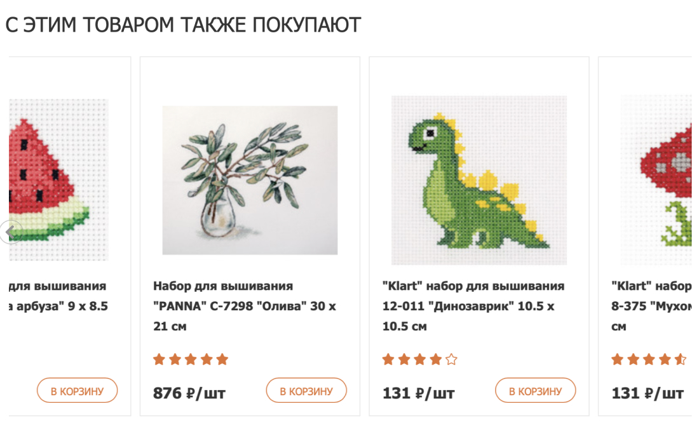The image size is (692, 444).
Task: Open the olive branch product image
Action: pyautogui.click(x=250, y=180)
